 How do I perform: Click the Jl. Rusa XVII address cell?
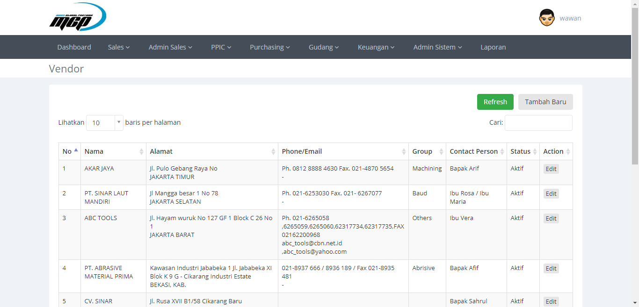coord(212,300)
